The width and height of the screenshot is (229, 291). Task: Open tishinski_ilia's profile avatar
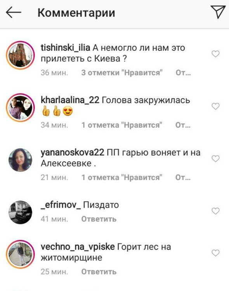coord(20,55)
